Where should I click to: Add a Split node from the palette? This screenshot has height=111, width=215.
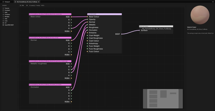coord(5,12)
